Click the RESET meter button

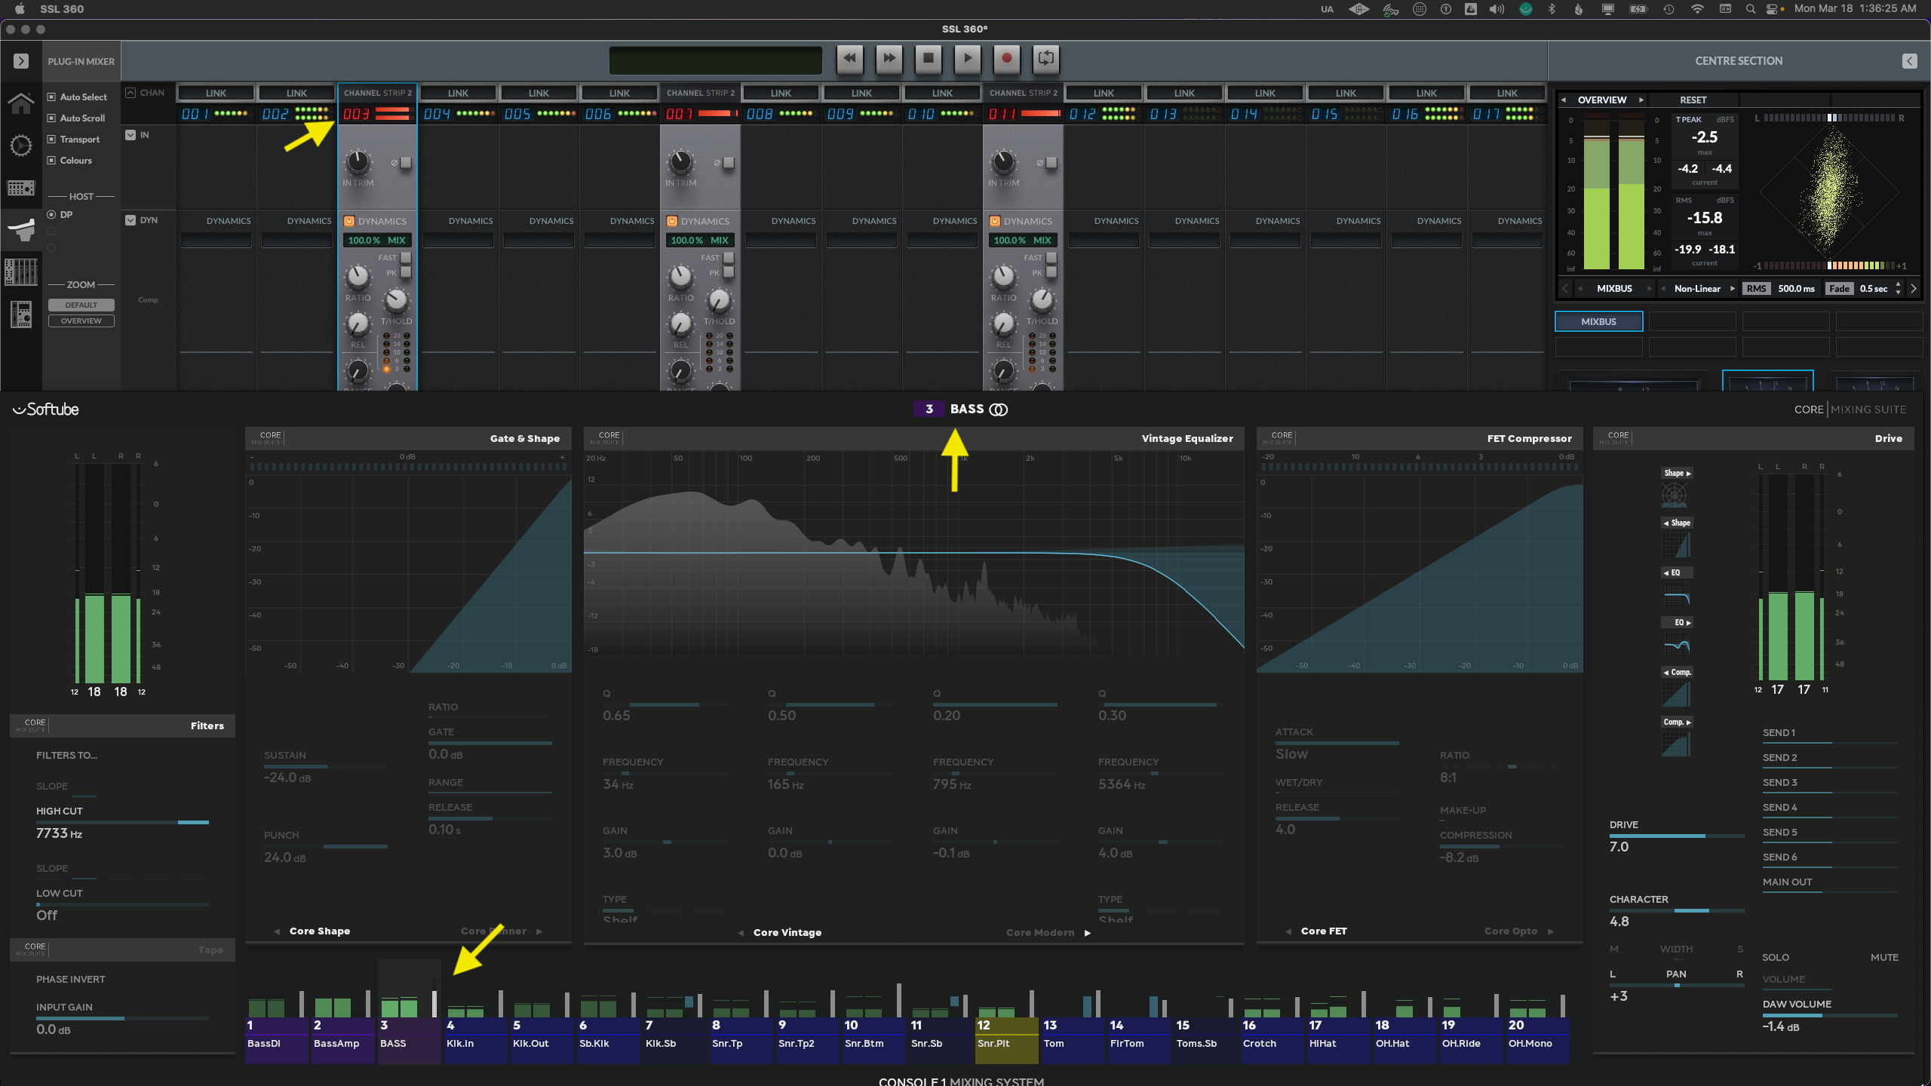(1693, 100)
